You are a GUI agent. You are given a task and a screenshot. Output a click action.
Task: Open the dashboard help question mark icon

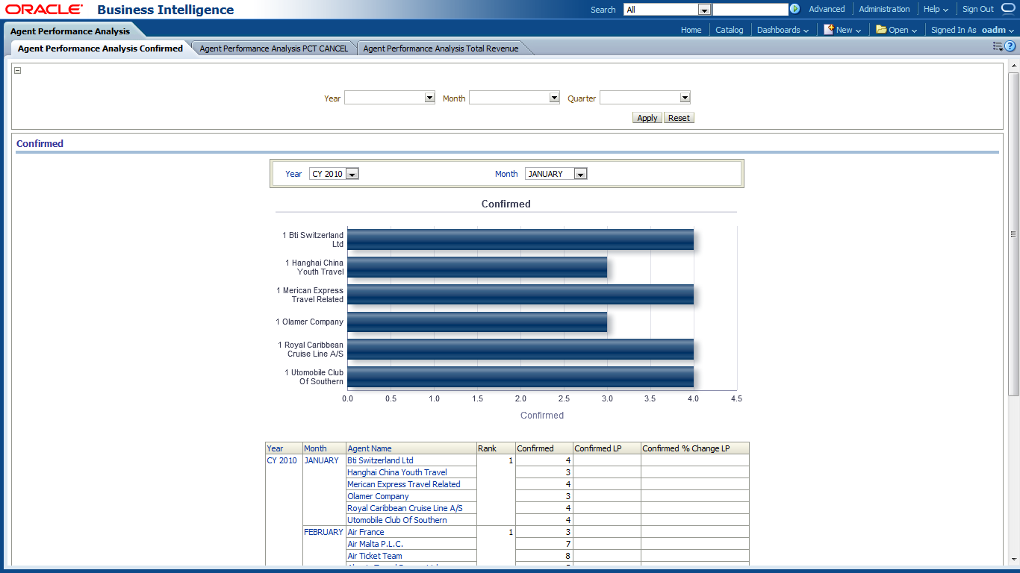pos(1010,46)
